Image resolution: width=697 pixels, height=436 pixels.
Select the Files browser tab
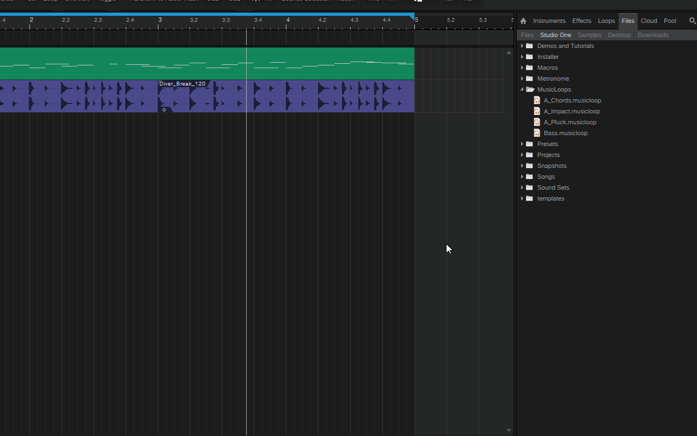(628, 21)
